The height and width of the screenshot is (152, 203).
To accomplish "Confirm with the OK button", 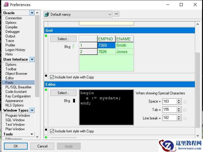I will pyautogui.click(x=16, y=146).
